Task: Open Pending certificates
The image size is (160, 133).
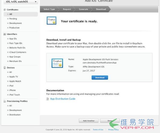Action: point(13,19)
